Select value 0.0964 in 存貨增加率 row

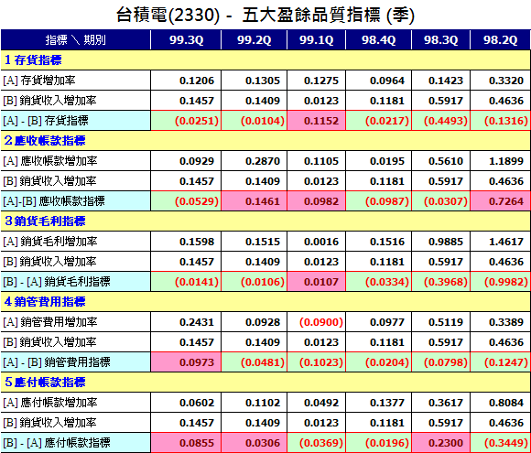387,81
